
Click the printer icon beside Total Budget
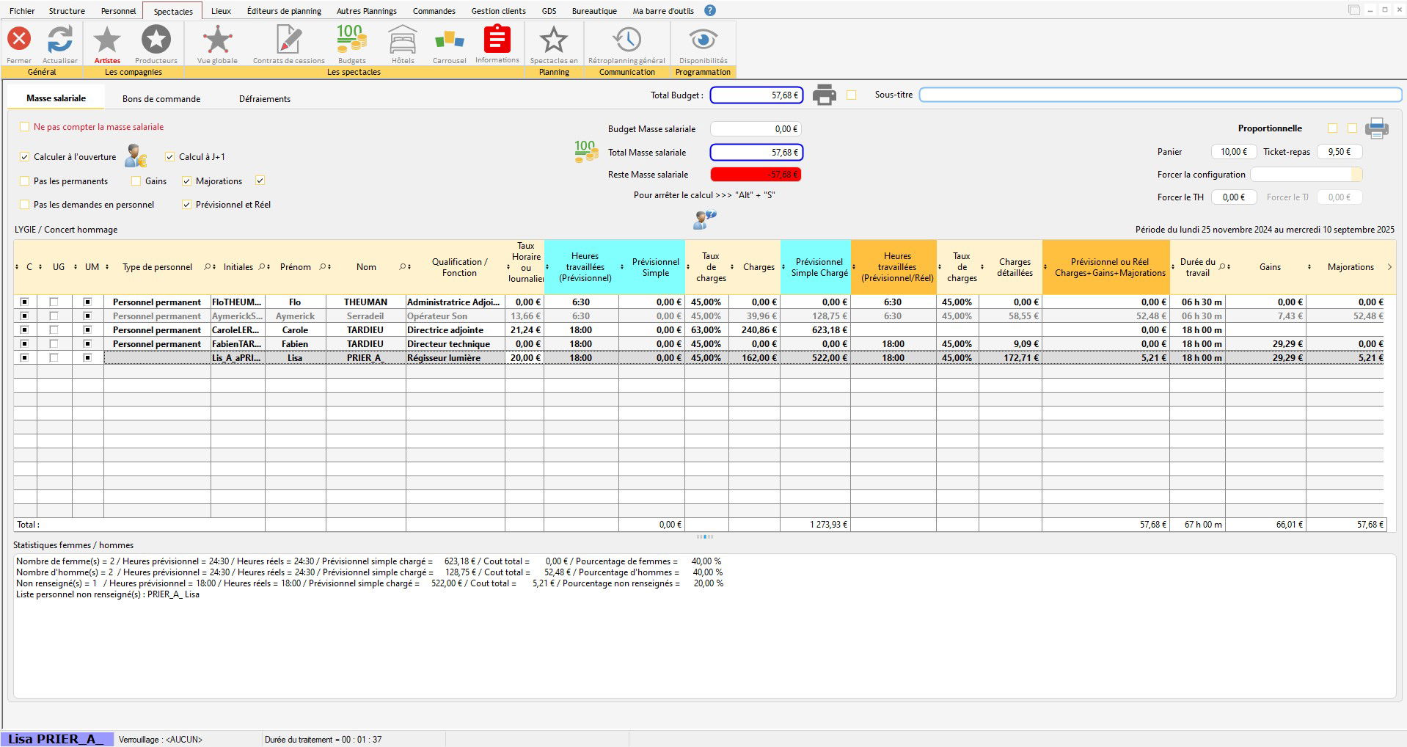click(824, 95)
